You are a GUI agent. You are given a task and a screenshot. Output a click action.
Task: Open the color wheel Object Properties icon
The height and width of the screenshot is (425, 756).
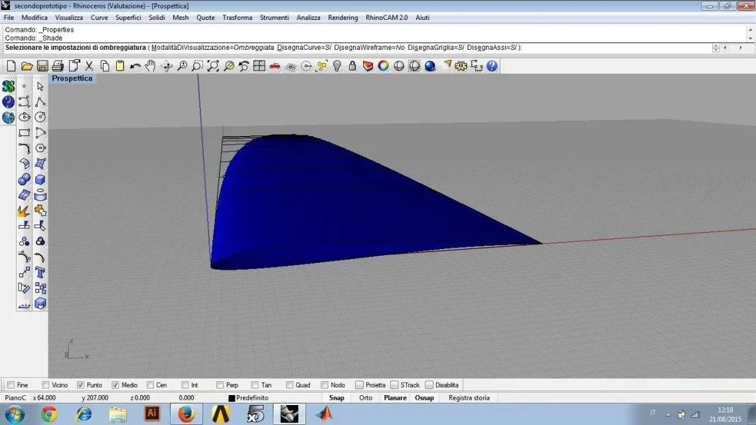pos(383,66)
